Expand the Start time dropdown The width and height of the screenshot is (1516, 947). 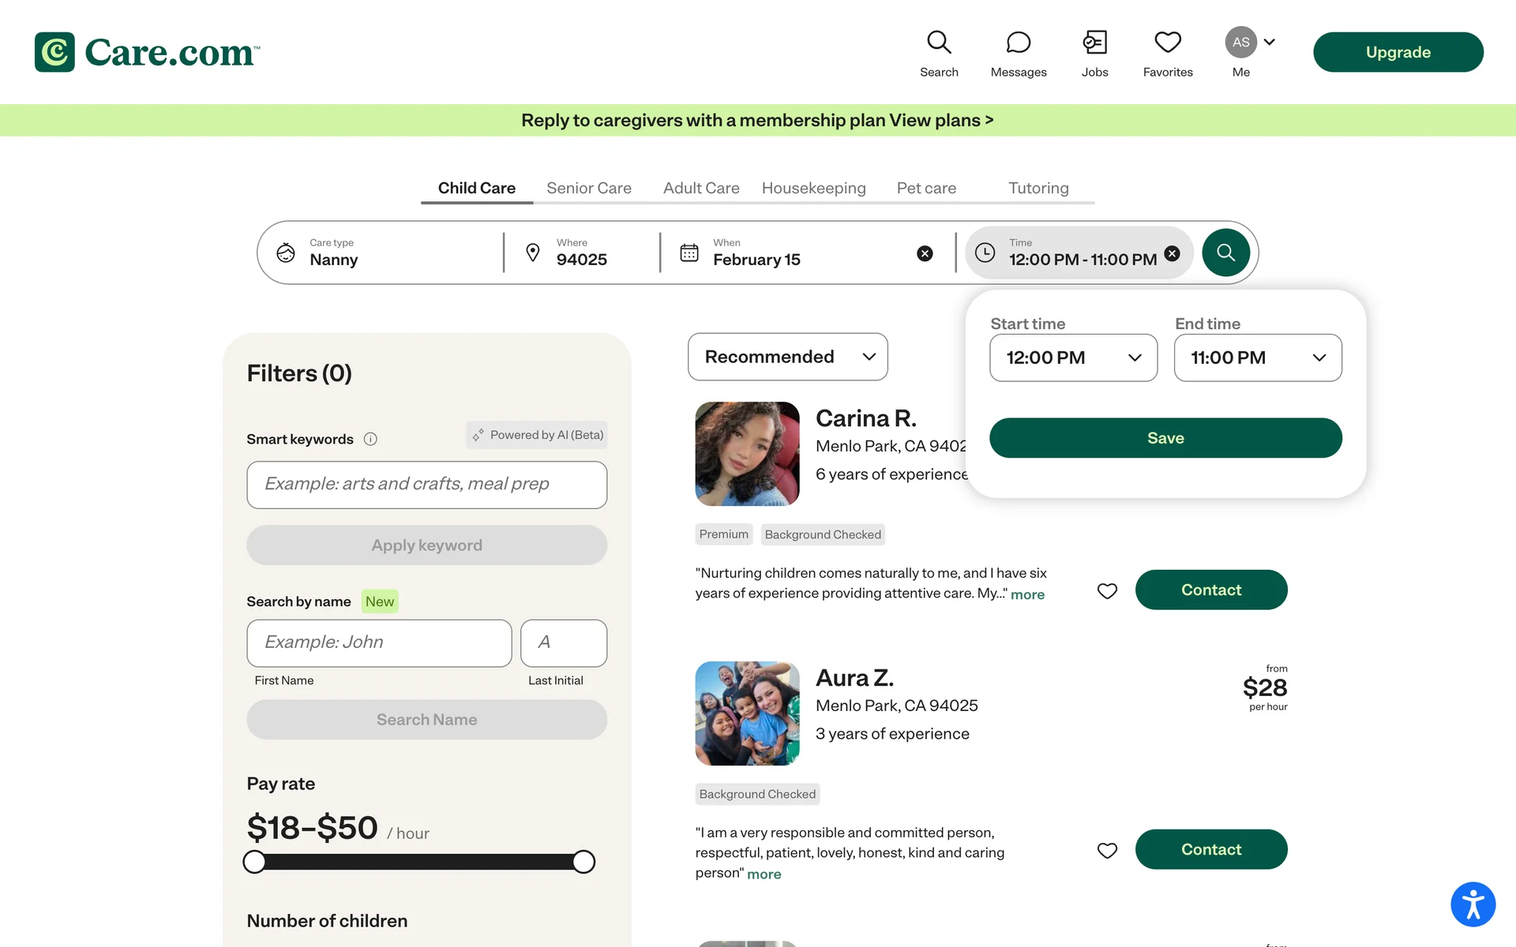[x=1073, y=357]
